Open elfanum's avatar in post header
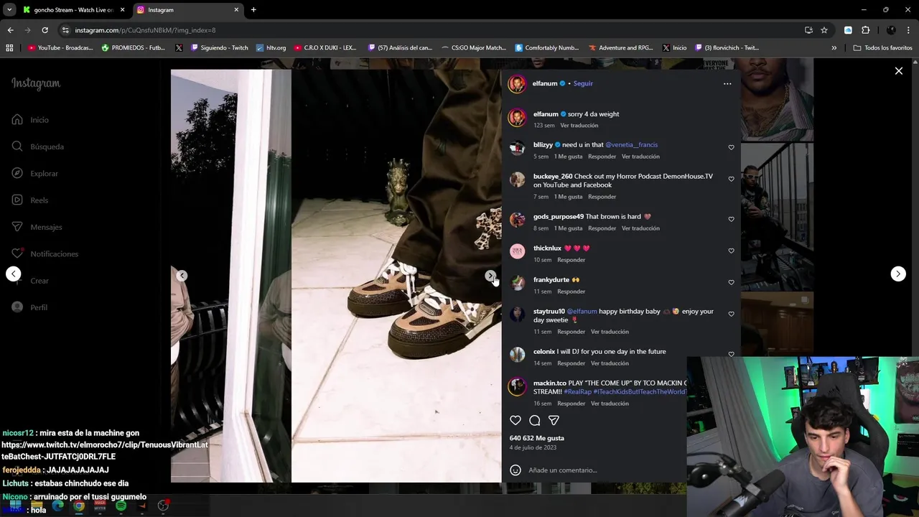 coord(517,83)
